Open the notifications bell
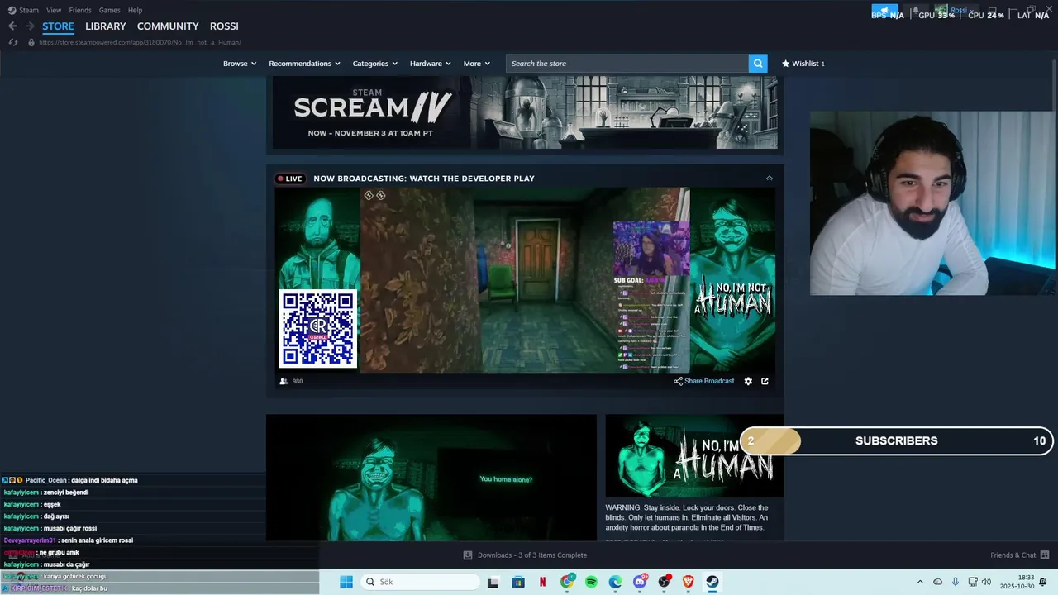The width and height of the screenshot is (1058, 595). (x=915, y=11)
